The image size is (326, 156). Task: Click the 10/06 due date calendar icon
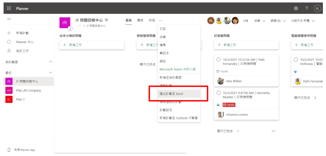click(218, 71)
